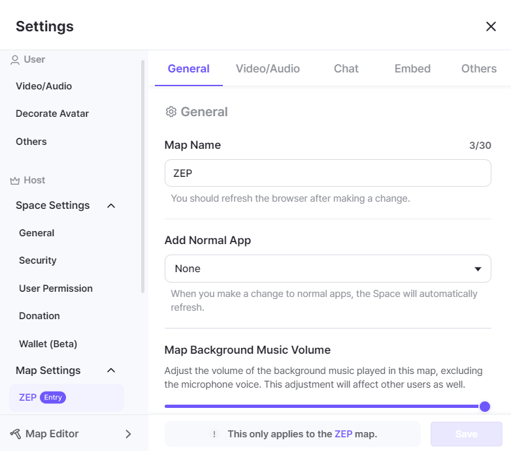Open Map Editor via right arrow chevron

tap(128, 434)
